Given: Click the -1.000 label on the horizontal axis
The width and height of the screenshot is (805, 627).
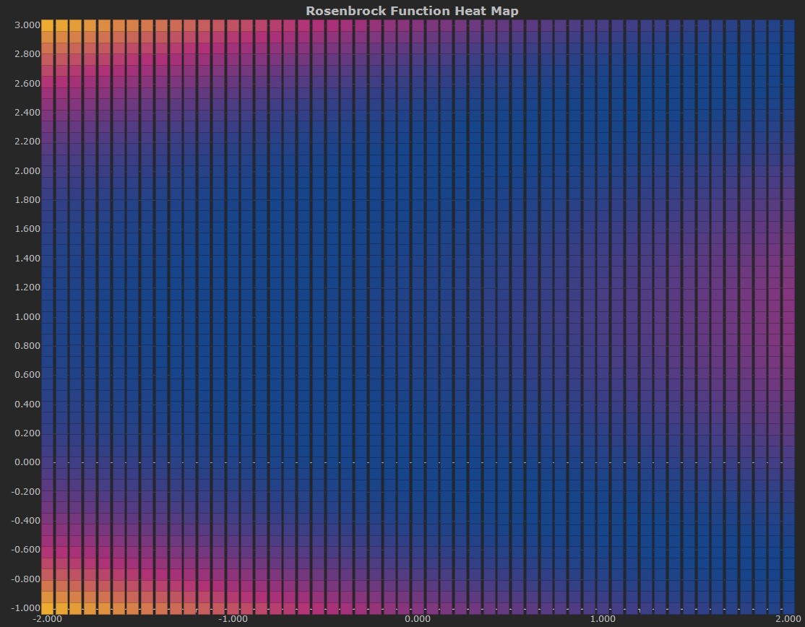Looking at the screenshot, I should 233,619.
